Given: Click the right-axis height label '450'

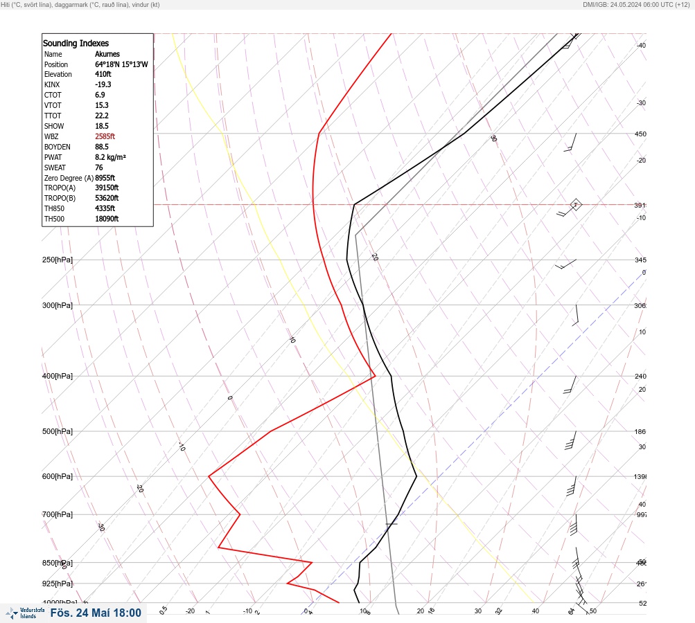Looking at the screenshot, I should 640,134.
